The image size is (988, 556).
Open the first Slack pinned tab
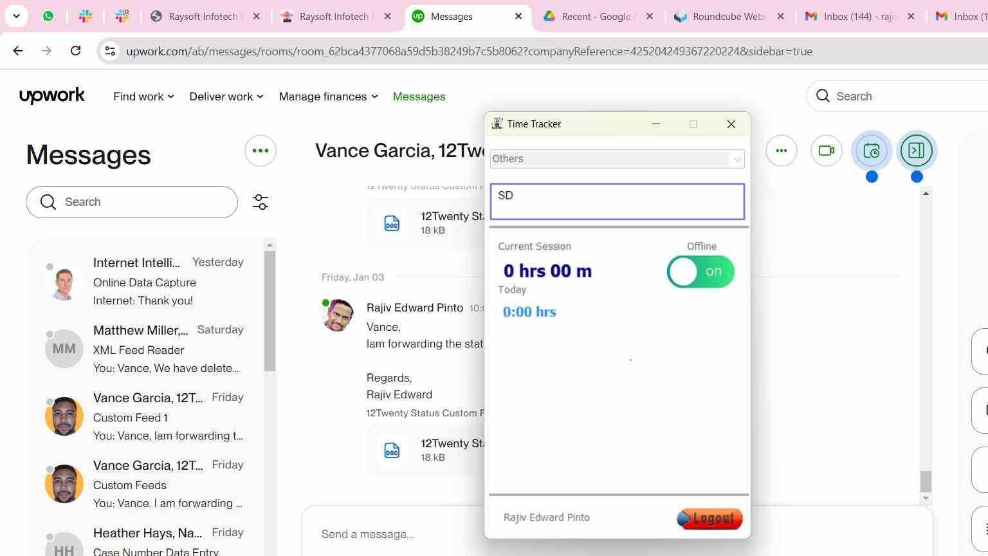click(85, 16)
